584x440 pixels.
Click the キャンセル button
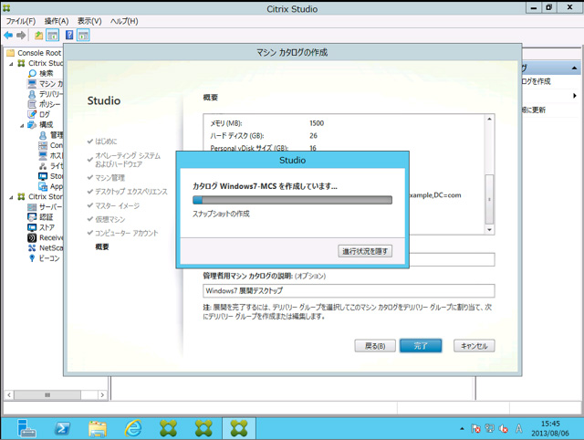coord(474,346)
